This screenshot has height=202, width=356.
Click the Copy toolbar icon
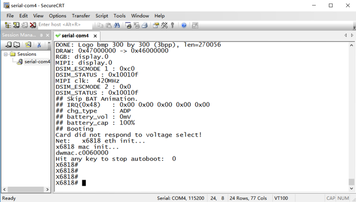click(100, 25)
